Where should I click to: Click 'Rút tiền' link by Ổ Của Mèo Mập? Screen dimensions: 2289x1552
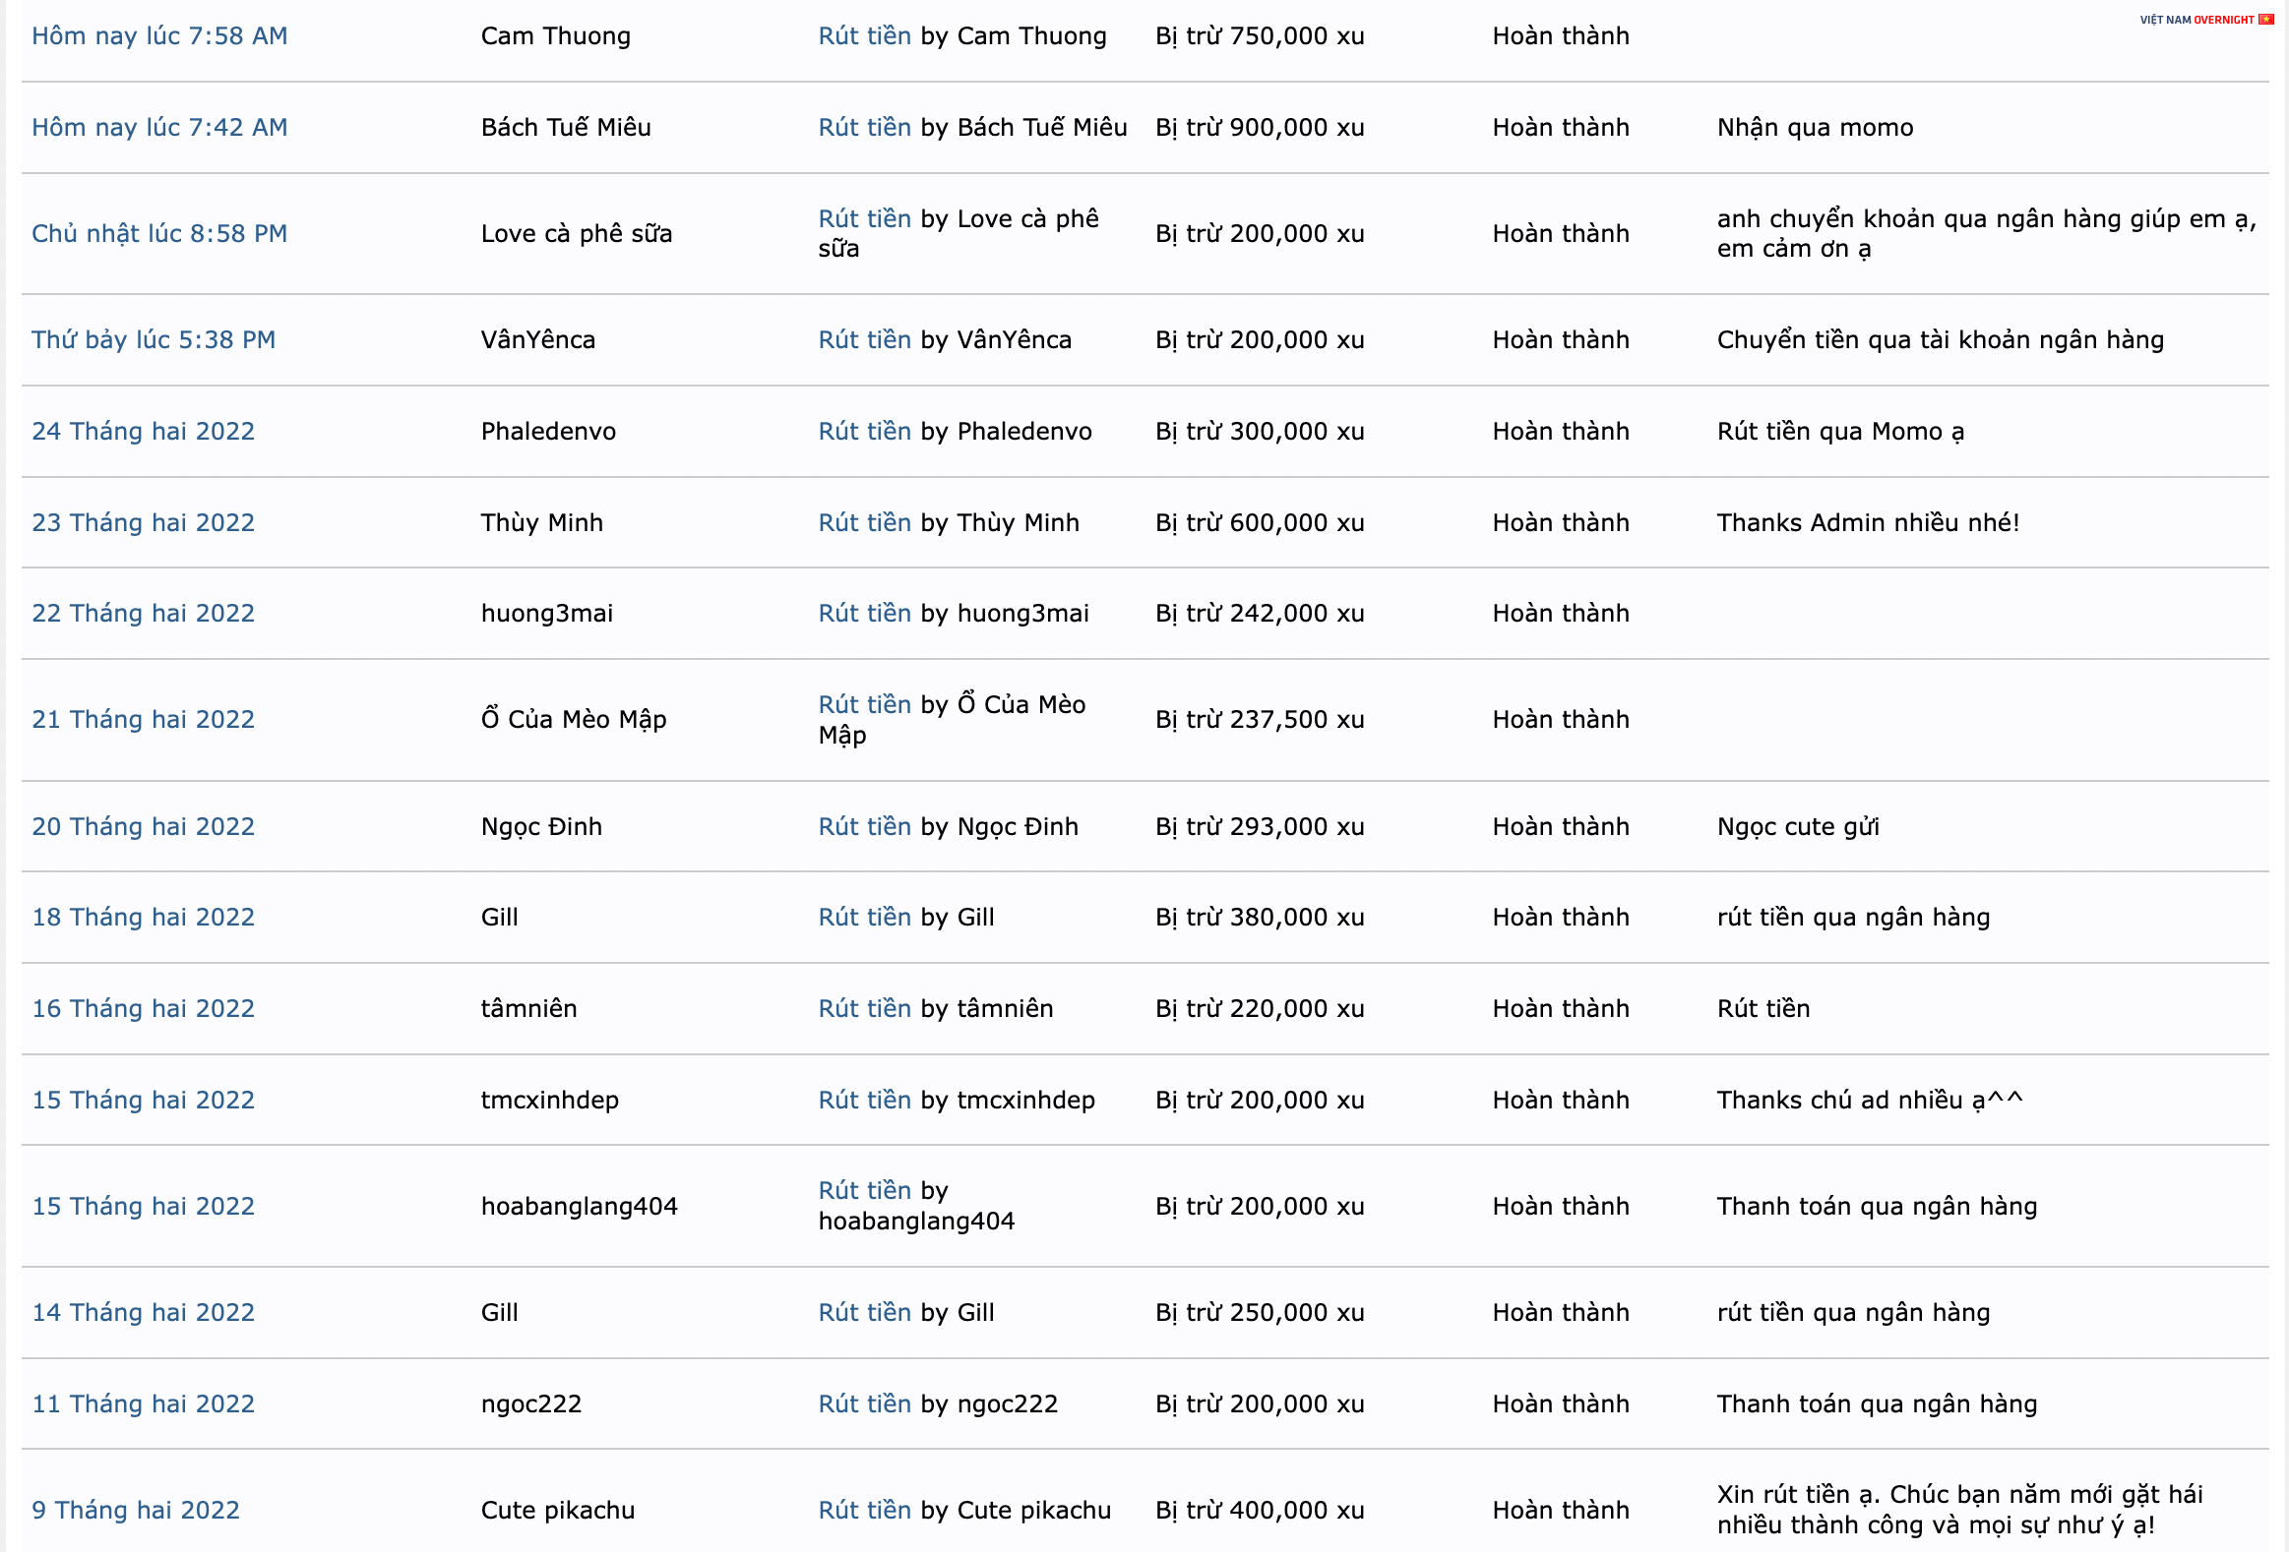tap(864, 704)
